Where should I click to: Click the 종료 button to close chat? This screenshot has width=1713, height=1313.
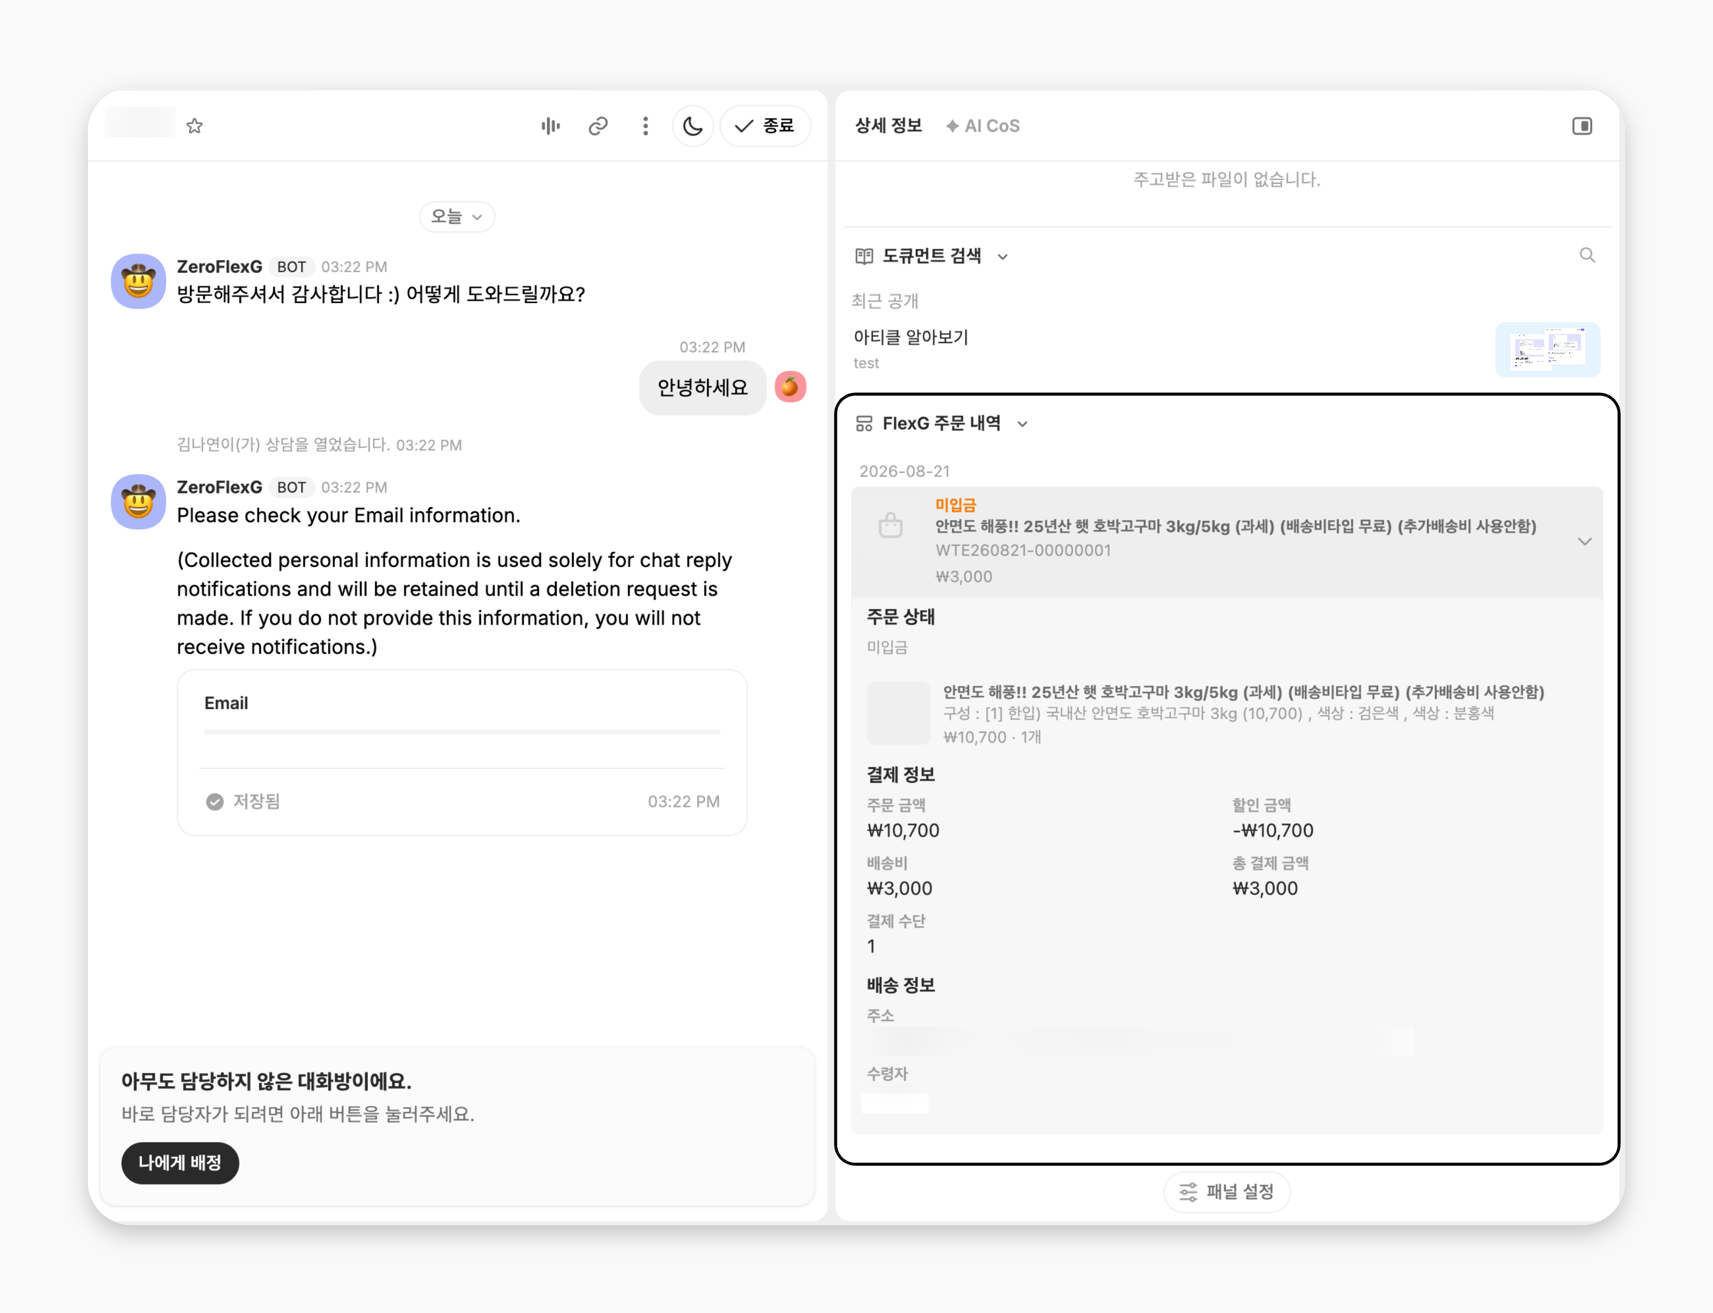point(765,126)
